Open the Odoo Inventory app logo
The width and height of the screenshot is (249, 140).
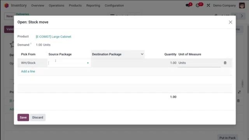pyautogui.click(x=7, y=5)
